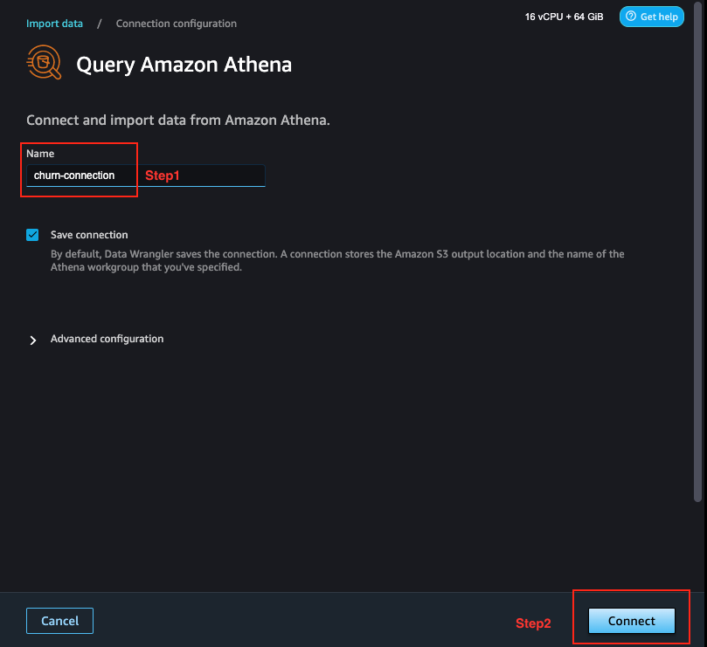Click the vertical scrollbar on the right
Viewport: 707px width, 647px height.
coord(697,252)
